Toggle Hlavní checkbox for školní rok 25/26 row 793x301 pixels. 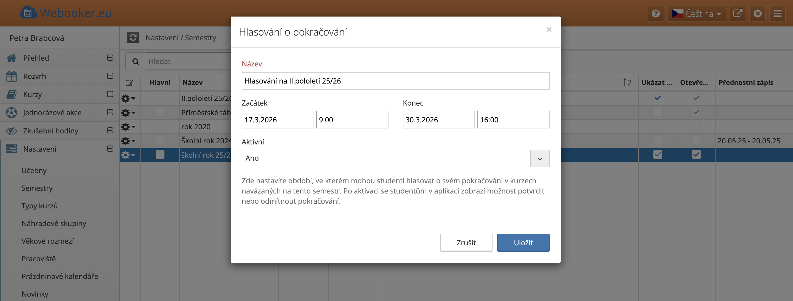pyautogui.click(x=160, y=154)
